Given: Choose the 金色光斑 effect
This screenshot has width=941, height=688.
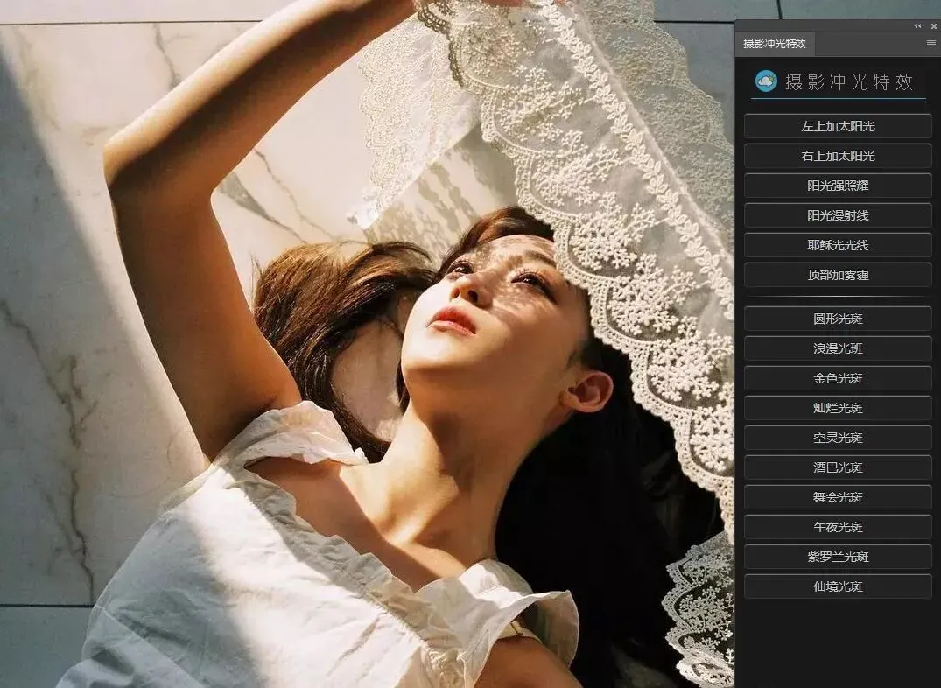Looking at the screenshot, I should click(x=838, y=378).
